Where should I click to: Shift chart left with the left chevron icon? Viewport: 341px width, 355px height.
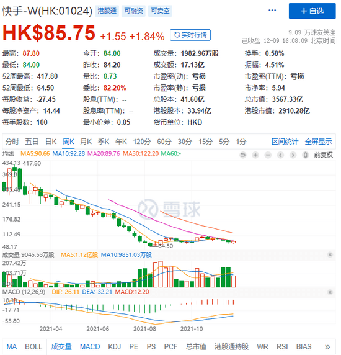coord(280,155)
